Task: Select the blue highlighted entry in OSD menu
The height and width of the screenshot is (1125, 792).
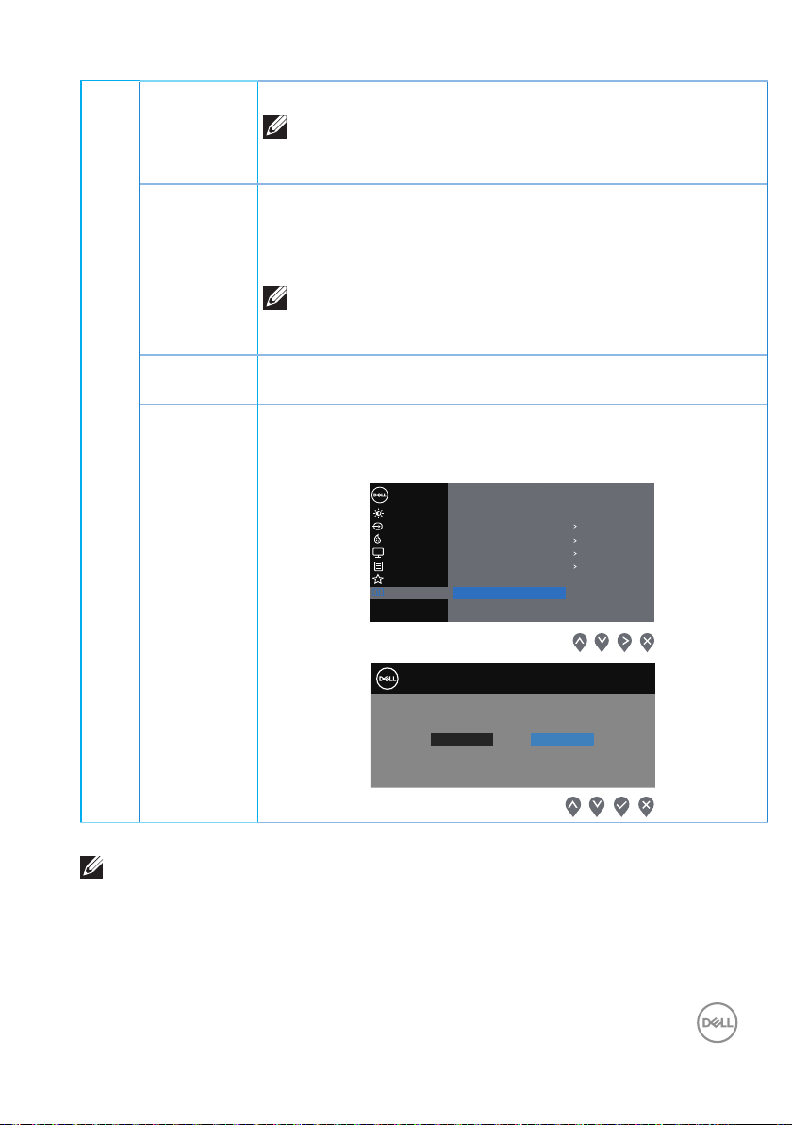Action: coord(509,593)
